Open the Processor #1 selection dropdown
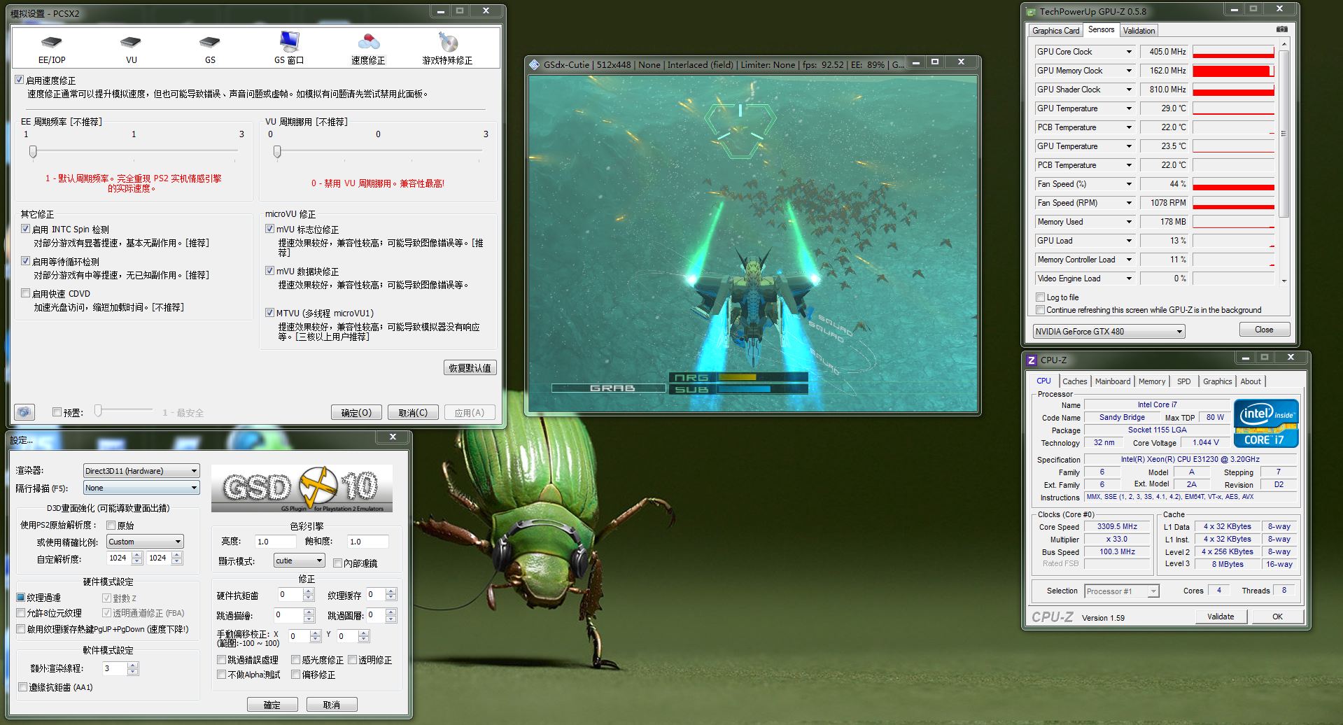 coord(1121,591)
